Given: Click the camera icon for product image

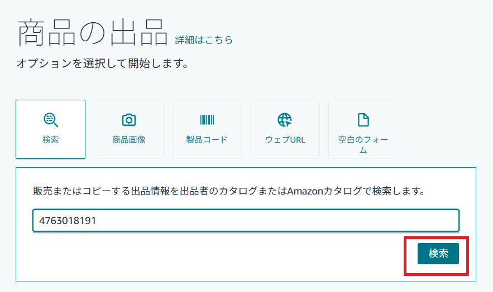Looking at the screenshot, I should [x=129, y=119].
